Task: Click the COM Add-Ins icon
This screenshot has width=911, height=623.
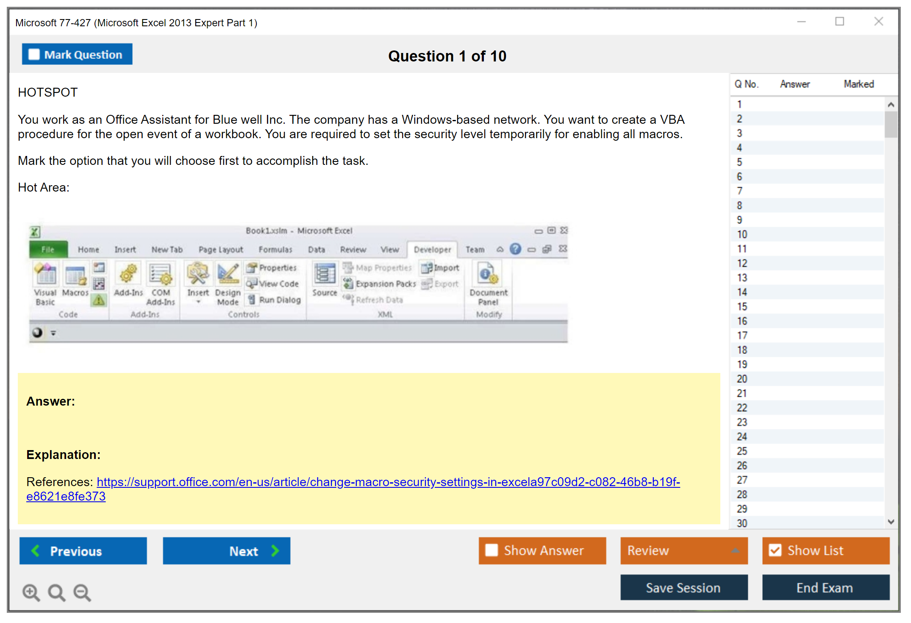Action: pyautogui.click(x=160, y=275)
